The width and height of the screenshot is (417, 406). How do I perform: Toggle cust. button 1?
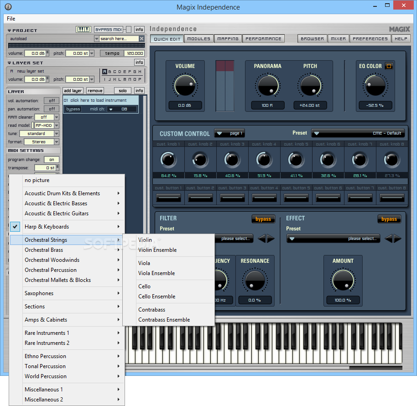(x=169, y=198)
